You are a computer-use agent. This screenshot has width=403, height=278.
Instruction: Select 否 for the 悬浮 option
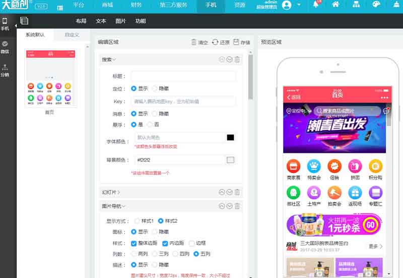click(150, 124)
